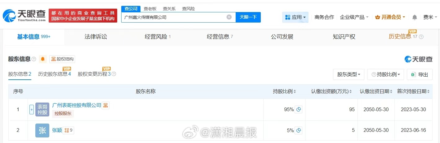Click the 2050-05-30 cell in 张颖 row

click(x=376, y=130)
